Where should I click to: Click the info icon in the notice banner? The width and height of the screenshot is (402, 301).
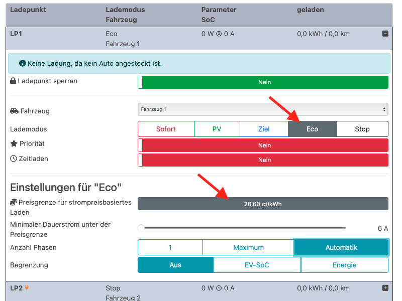[22, 64]
